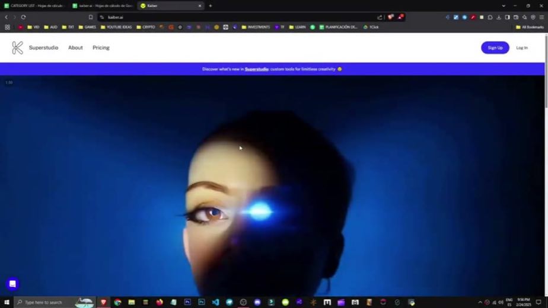Switch to the kaiber.ai spreadsheet tab
Screen dimensions: 548x308
pos(103,6)
